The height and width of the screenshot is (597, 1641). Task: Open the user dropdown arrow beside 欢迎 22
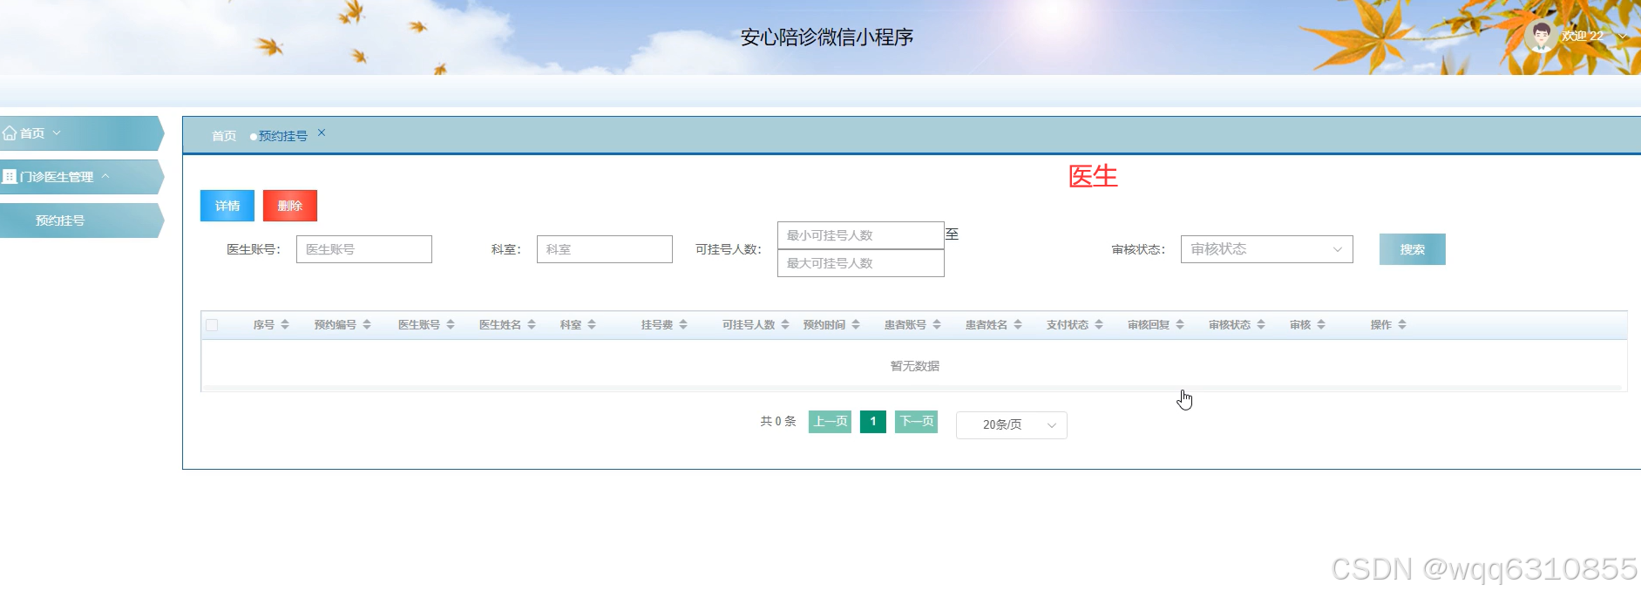1622,37
